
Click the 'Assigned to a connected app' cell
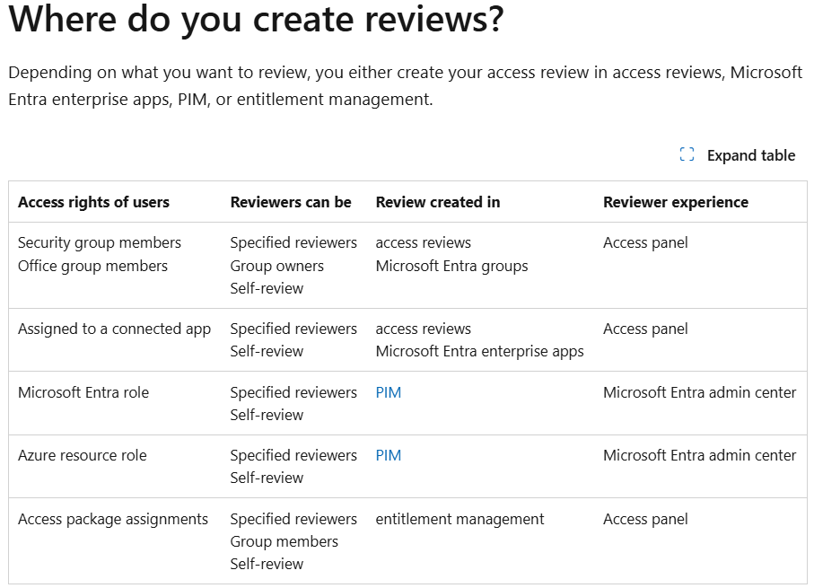tap(114, 329)
